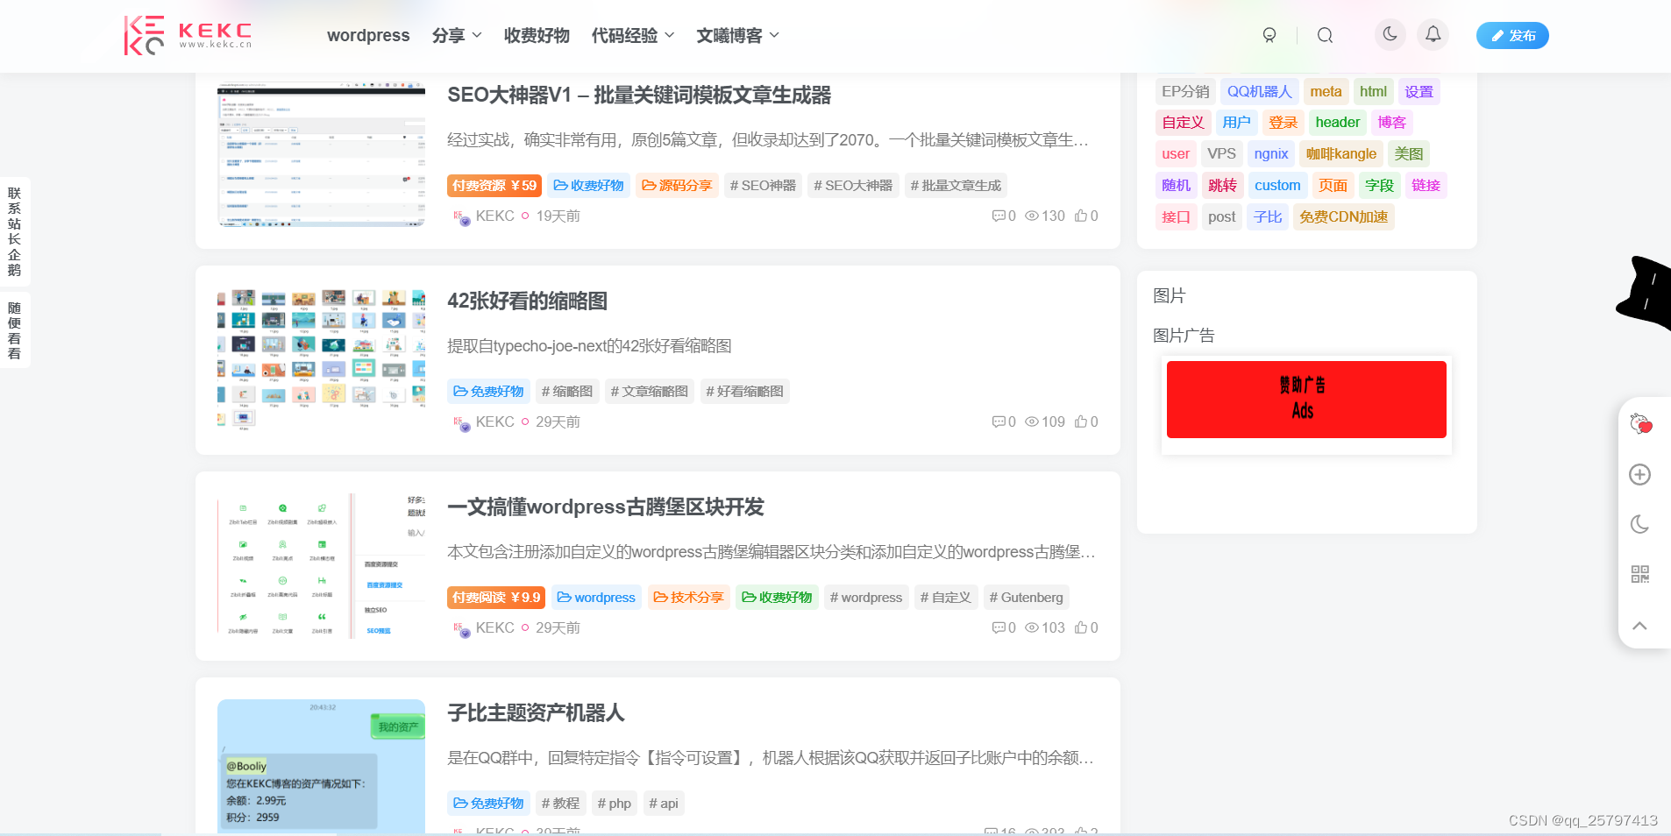Open article SEO大神器V1 title
The image size is (1671, 836).
click(639, 95)
